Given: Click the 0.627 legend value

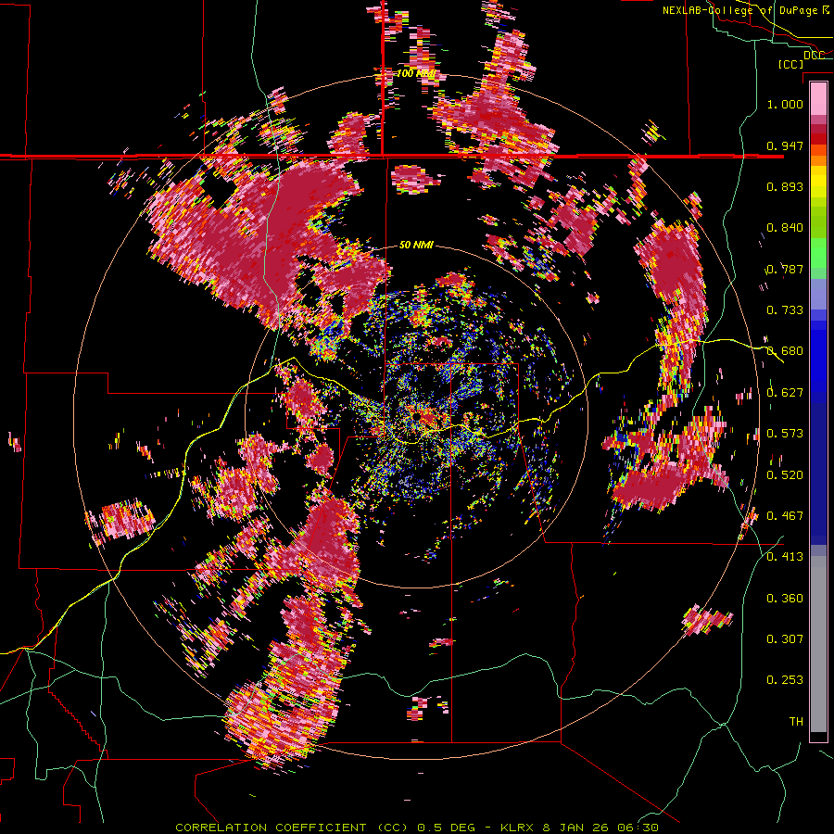Looking at the screenshot, I should [785, 393].
